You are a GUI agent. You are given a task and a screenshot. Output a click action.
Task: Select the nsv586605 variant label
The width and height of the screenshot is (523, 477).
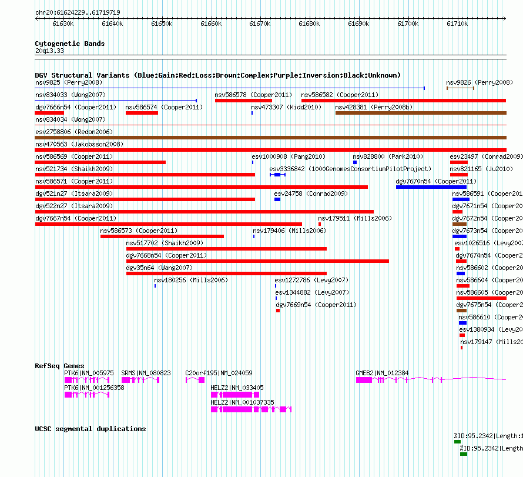(x=490, y=292)
